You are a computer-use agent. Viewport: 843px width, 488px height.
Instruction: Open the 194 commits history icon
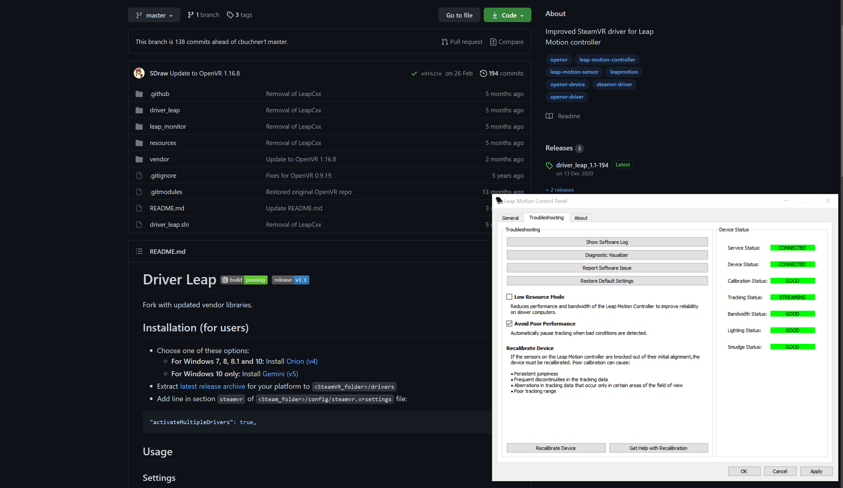pos(501,73)
